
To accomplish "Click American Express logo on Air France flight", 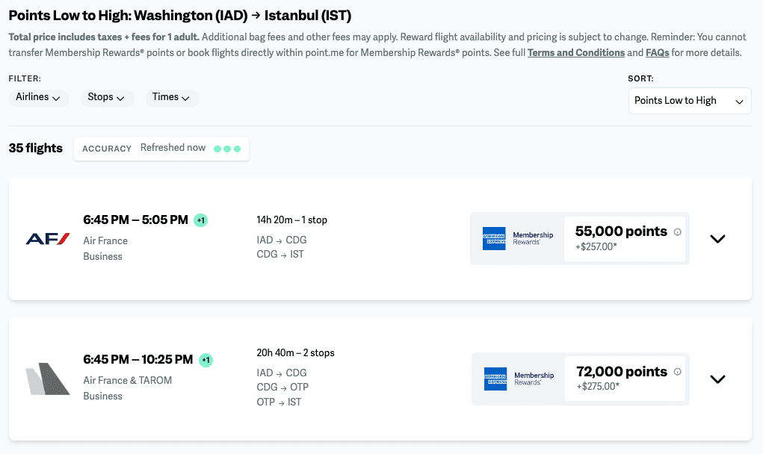I will tap(494, 238).
